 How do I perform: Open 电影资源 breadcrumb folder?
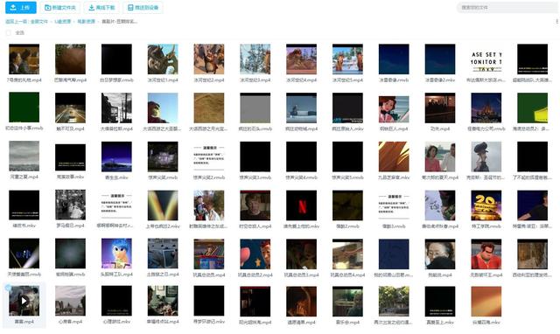[86, 22]
